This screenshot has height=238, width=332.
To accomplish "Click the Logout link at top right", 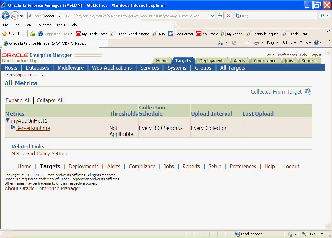I will [x=316, y=55].
